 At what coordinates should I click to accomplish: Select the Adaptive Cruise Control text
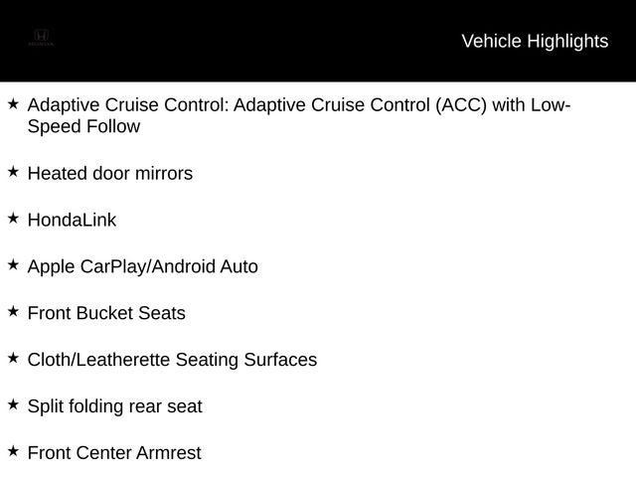coord(299,105)
